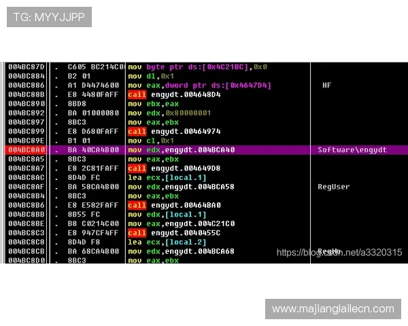Select address row 004BC897
The height and width of the screenshot is (326, 408).
(x=27, y=122)
